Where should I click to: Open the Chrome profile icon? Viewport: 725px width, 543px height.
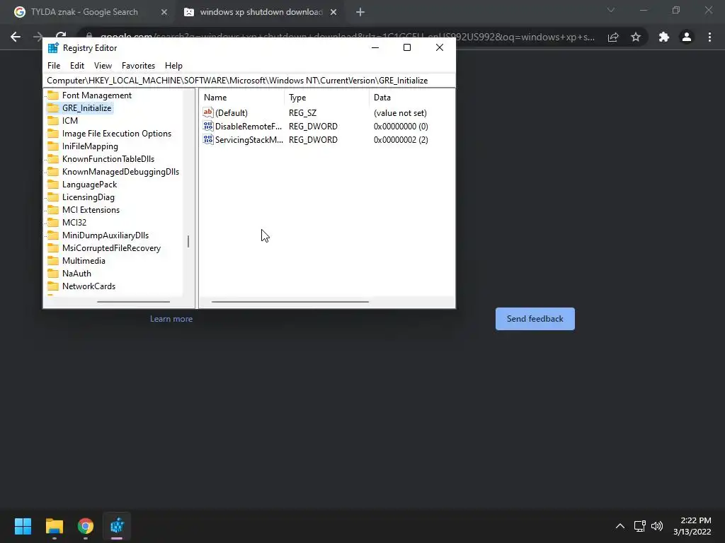[687, 37]
